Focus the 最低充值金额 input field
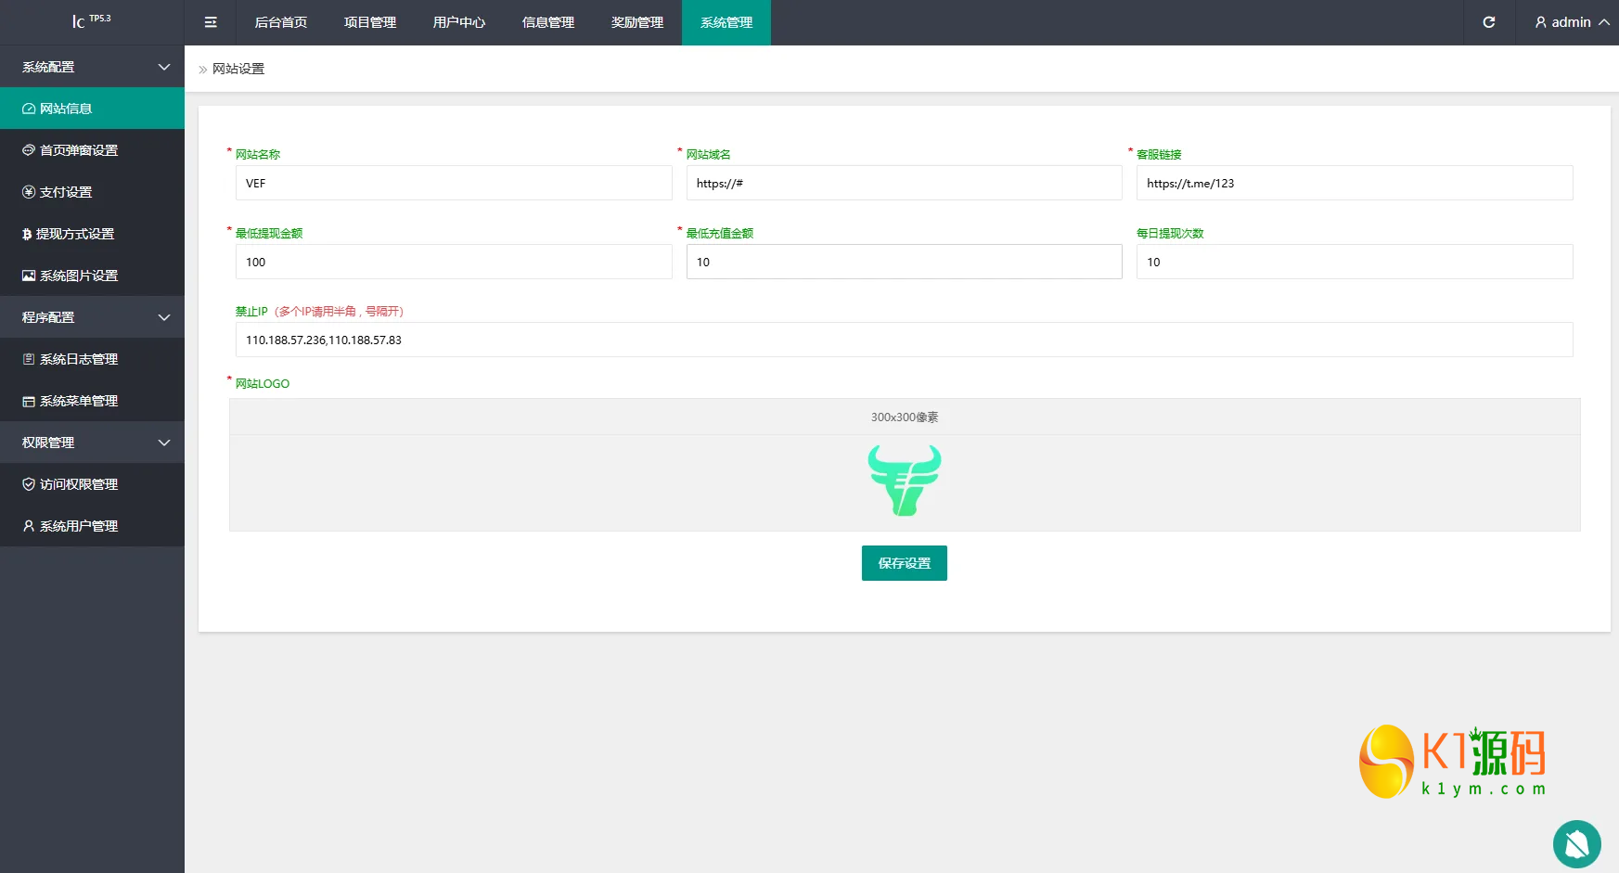The height and width of the screenshot is (873, 1619). (x=905, y=262)
